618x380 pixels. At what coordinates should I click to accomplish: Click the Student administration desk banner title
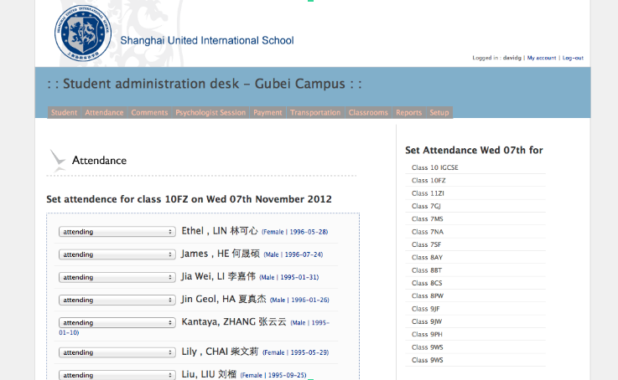point(204,84)
